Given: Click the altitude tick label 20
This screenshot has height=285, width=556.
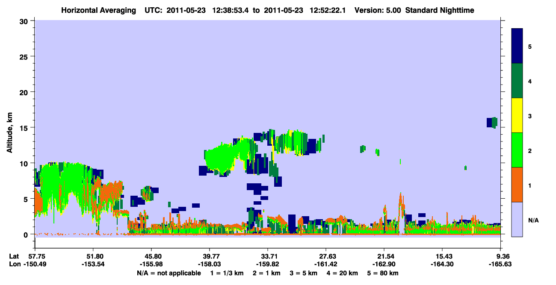Looking at the screenshot, I should [24, 92].
